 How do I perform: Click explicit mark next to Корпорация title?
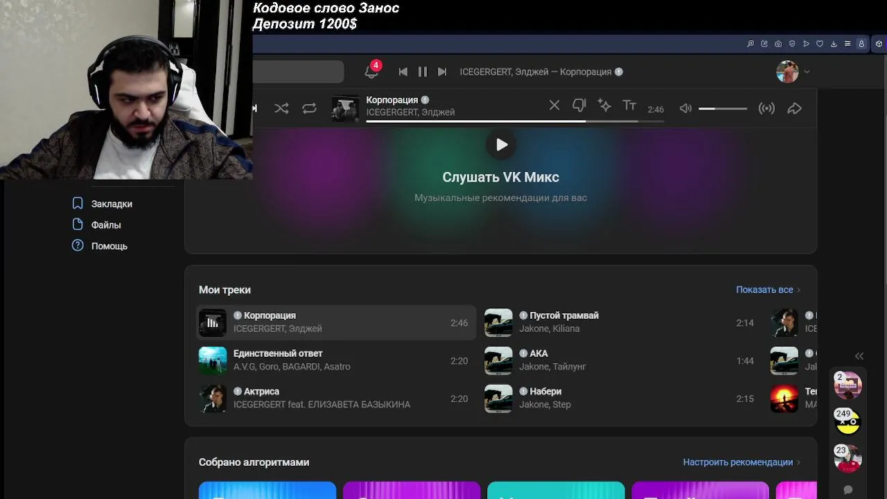coord(425,100)
